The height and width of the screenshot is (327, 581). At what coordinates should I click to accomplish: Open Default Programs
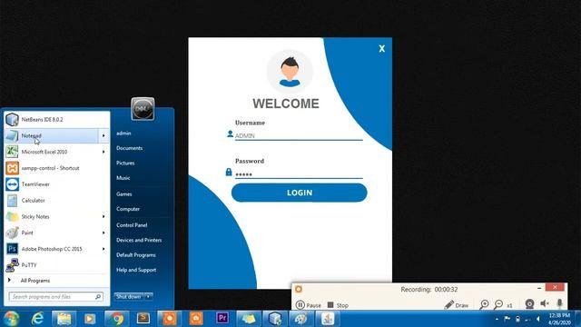pos(136,254)
